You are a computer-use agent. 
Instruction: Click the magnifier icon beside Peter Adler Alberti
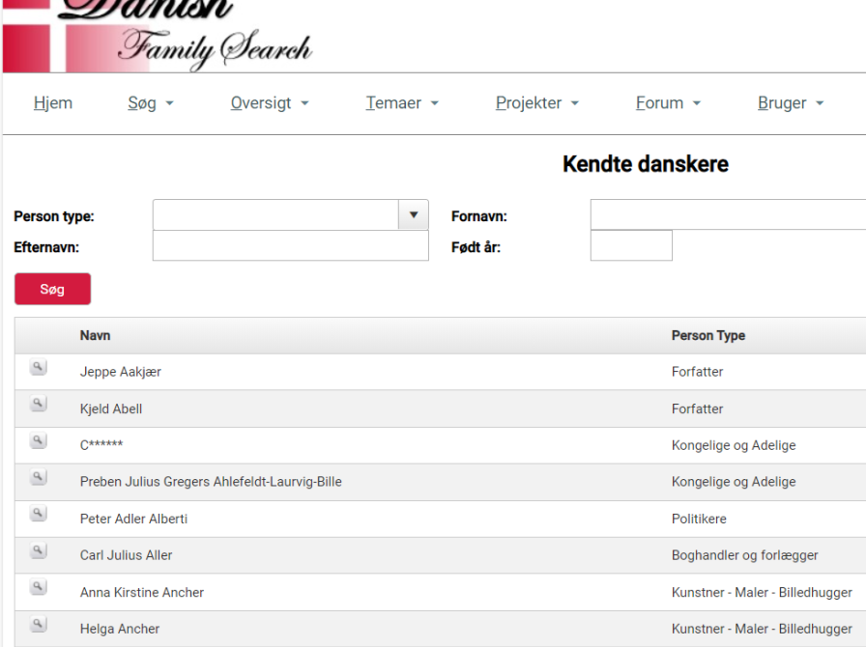tap(38, 515)
